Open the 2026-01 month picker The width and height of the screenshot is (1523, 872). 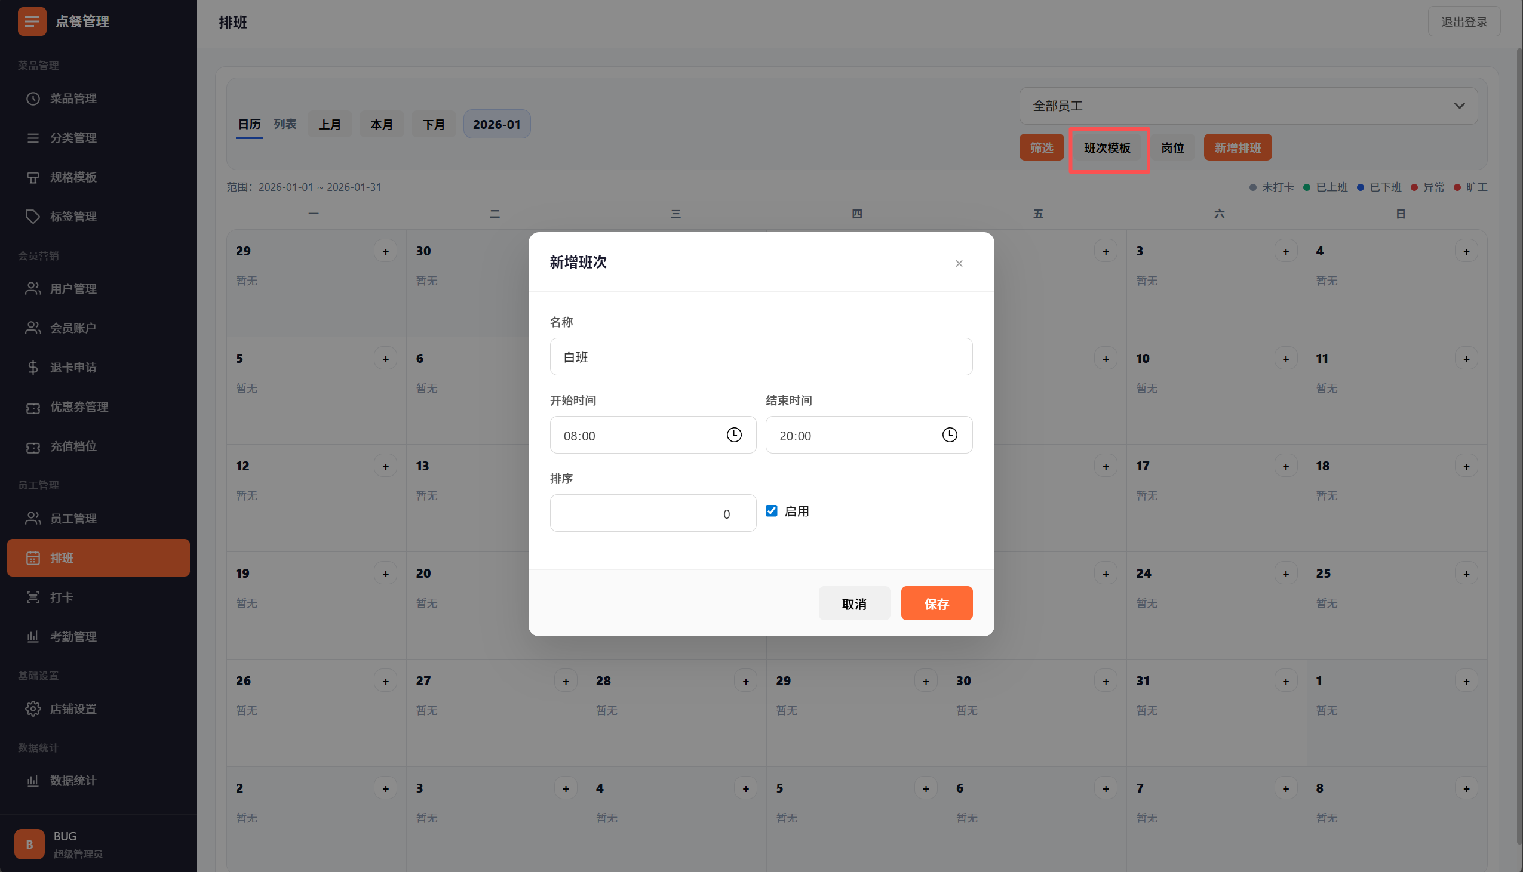coord(496,124)
